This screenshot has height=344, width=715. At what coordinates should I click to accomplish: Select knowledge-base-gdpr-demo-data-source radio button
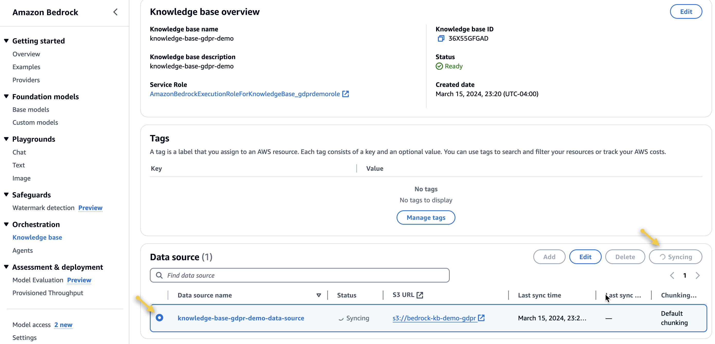coord(159,317)
